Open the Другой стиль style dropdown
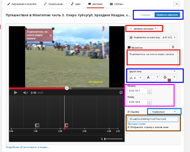 coord(152,71)
